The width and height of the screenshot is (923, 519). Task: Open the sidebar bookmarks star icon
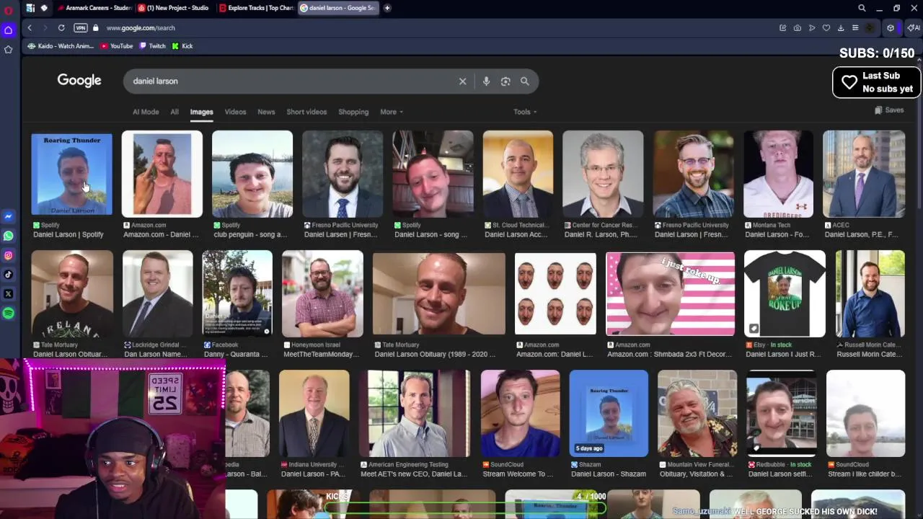click(8, 50)
